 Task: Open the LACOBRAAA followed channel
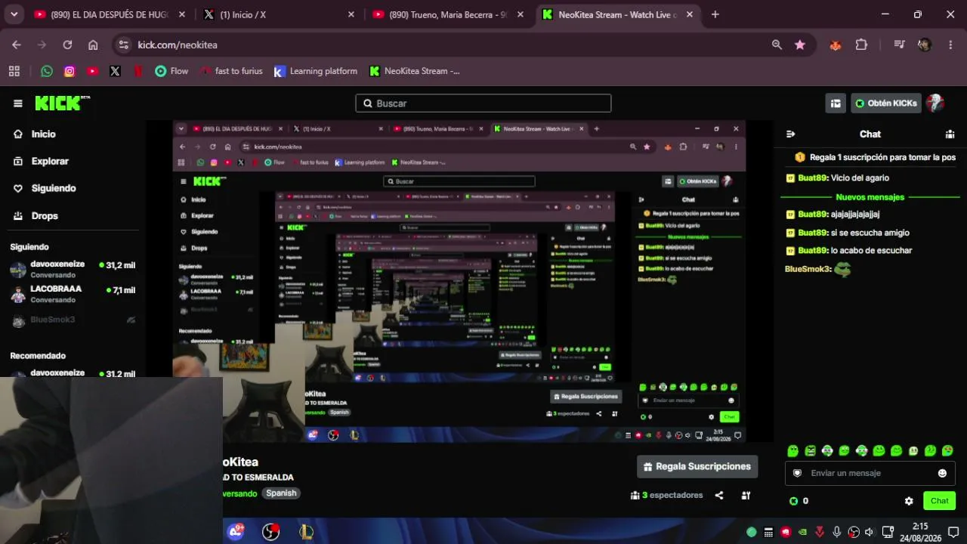point(73,294)
